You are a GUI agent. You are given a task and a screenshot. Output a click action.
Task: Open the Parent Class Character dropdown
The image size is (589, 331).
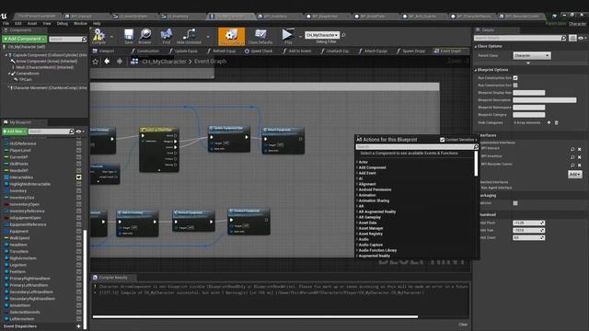point(532,55)
